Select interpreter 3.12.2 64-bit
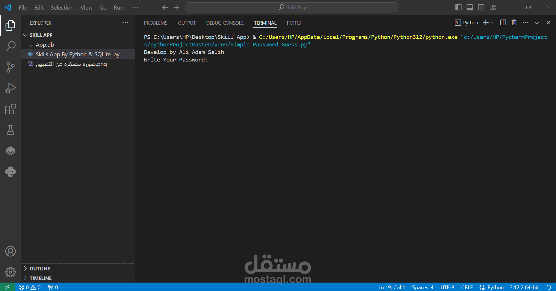Viewport: 556px width, 291px height. (524, 287)
